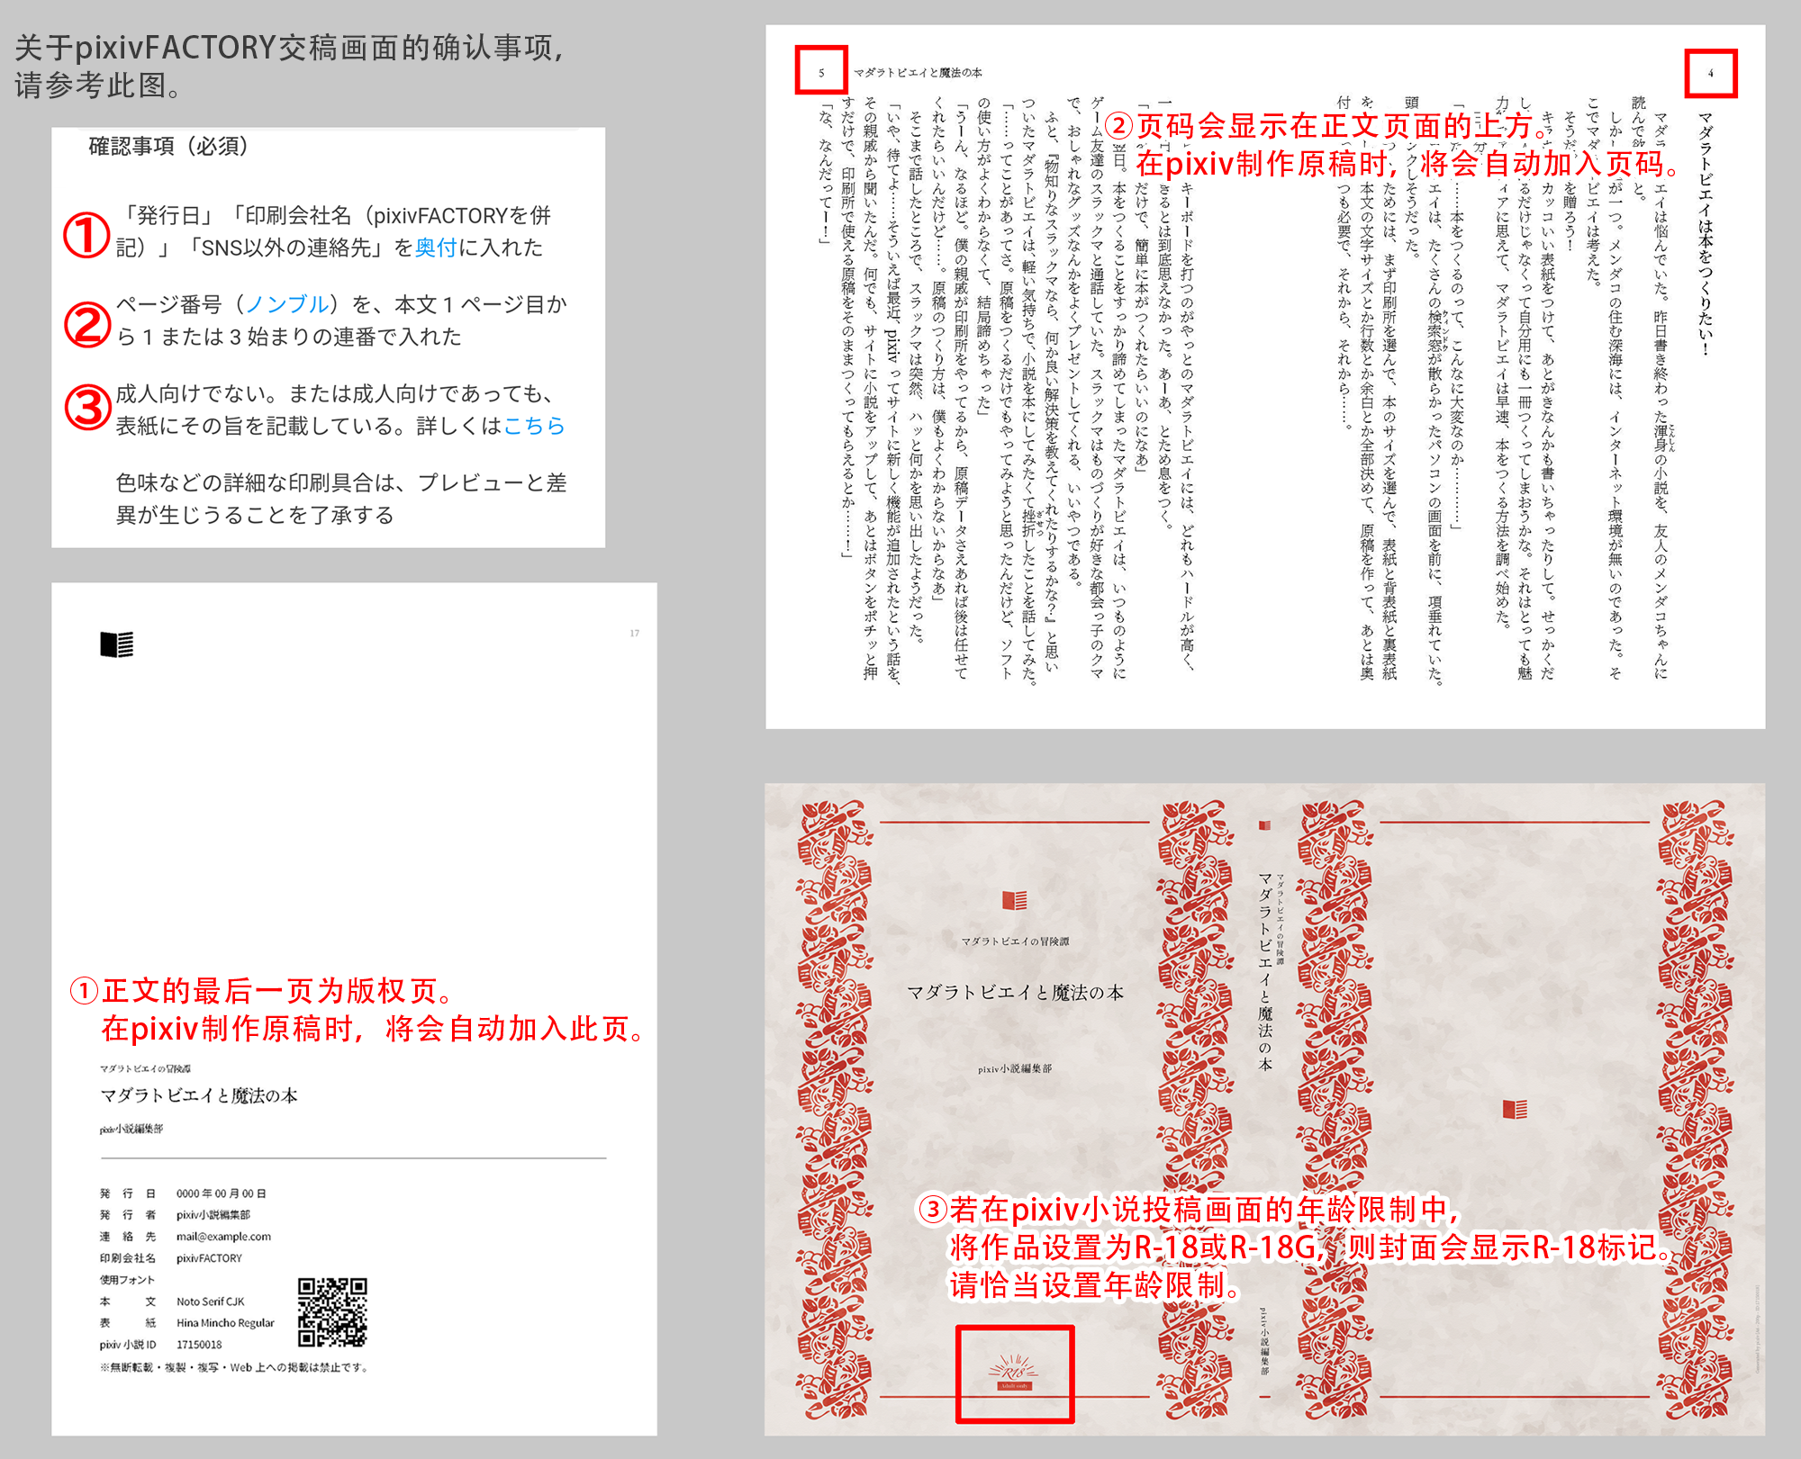Click the こちら details link
This screenshot has height=1459, width=1801.
click(534, 425)
